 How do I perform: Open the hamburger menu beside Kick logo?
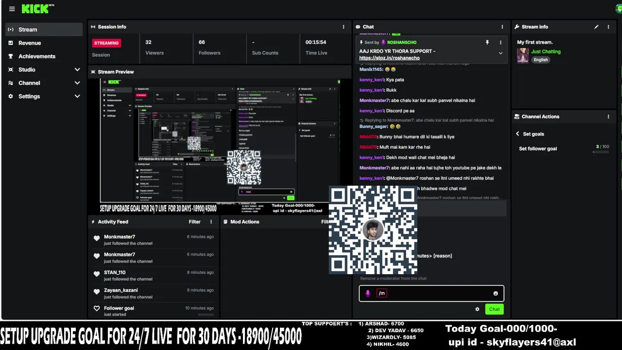(x=12, y=9)
